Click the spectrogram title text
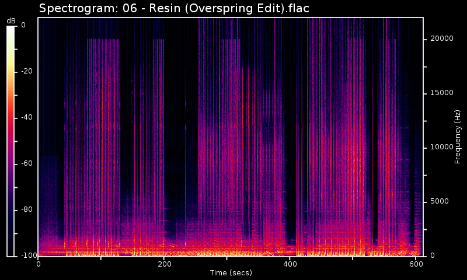Screen dimensions: 467x280 coord(174,9)
